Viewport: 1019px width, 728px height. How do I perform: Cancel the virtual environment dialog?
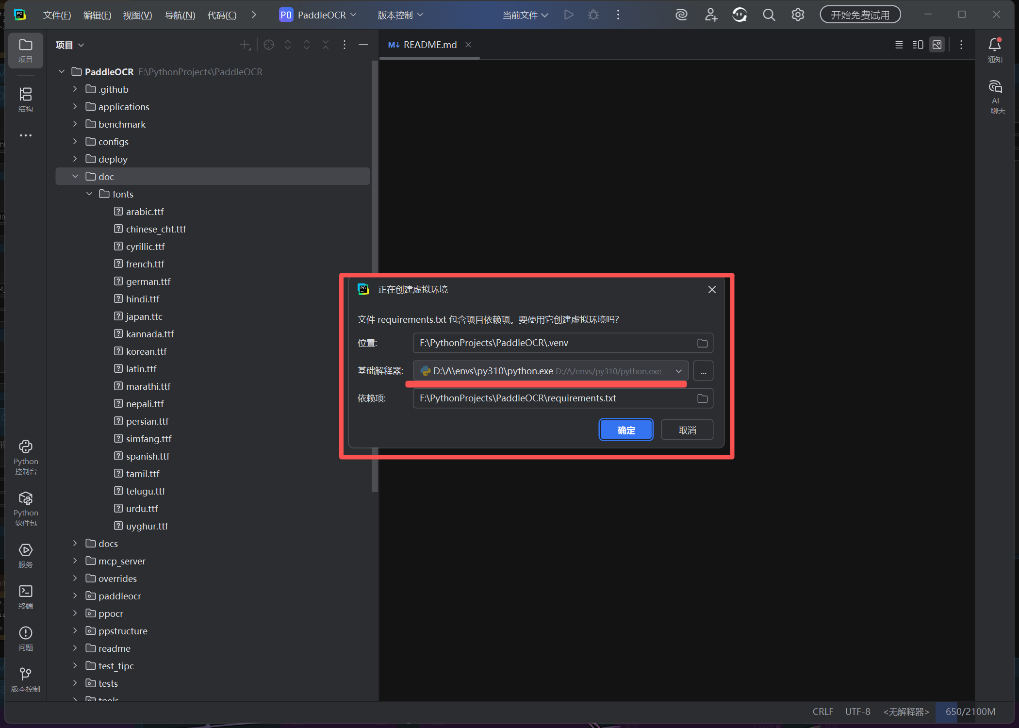pyautogui.click(x=687, y=430)
